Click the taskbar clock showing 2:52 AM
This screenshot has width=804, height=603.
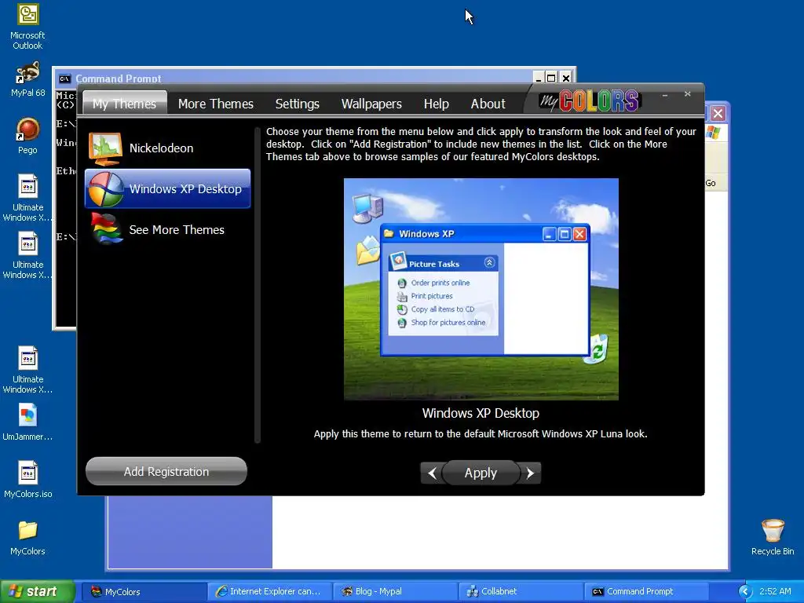[775, 592]
